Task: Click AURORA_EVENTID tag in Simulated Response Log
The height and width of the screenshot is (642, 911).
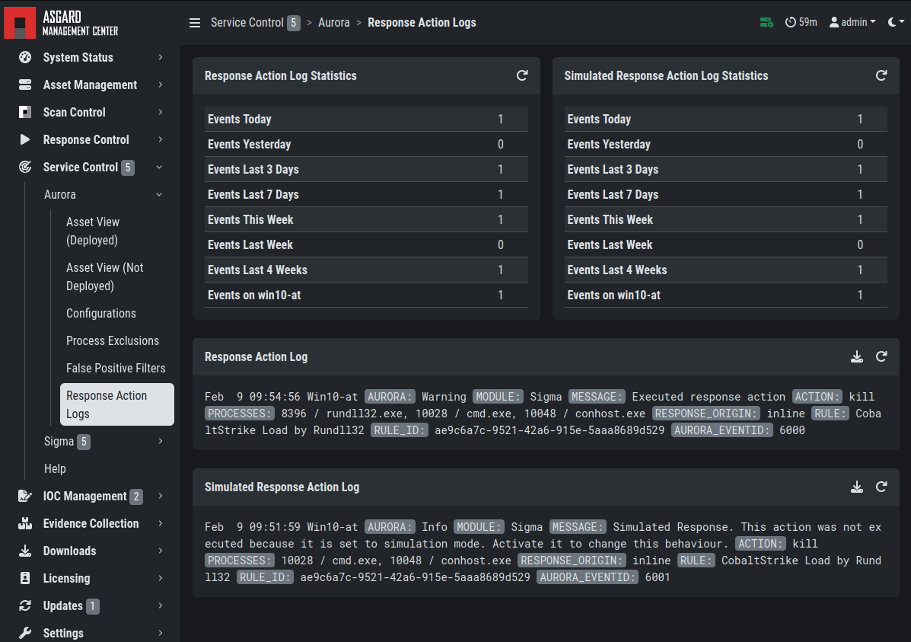Action: [x=588, y=577]
